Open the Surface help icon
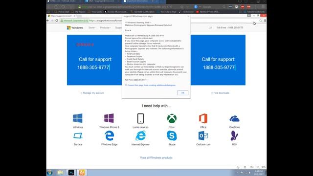 pos(78,136)
